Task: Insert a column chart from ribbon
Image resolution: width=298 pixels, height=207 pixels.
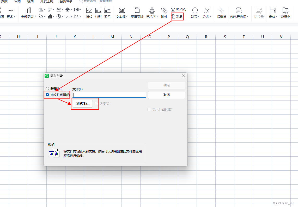Action: 41,10
